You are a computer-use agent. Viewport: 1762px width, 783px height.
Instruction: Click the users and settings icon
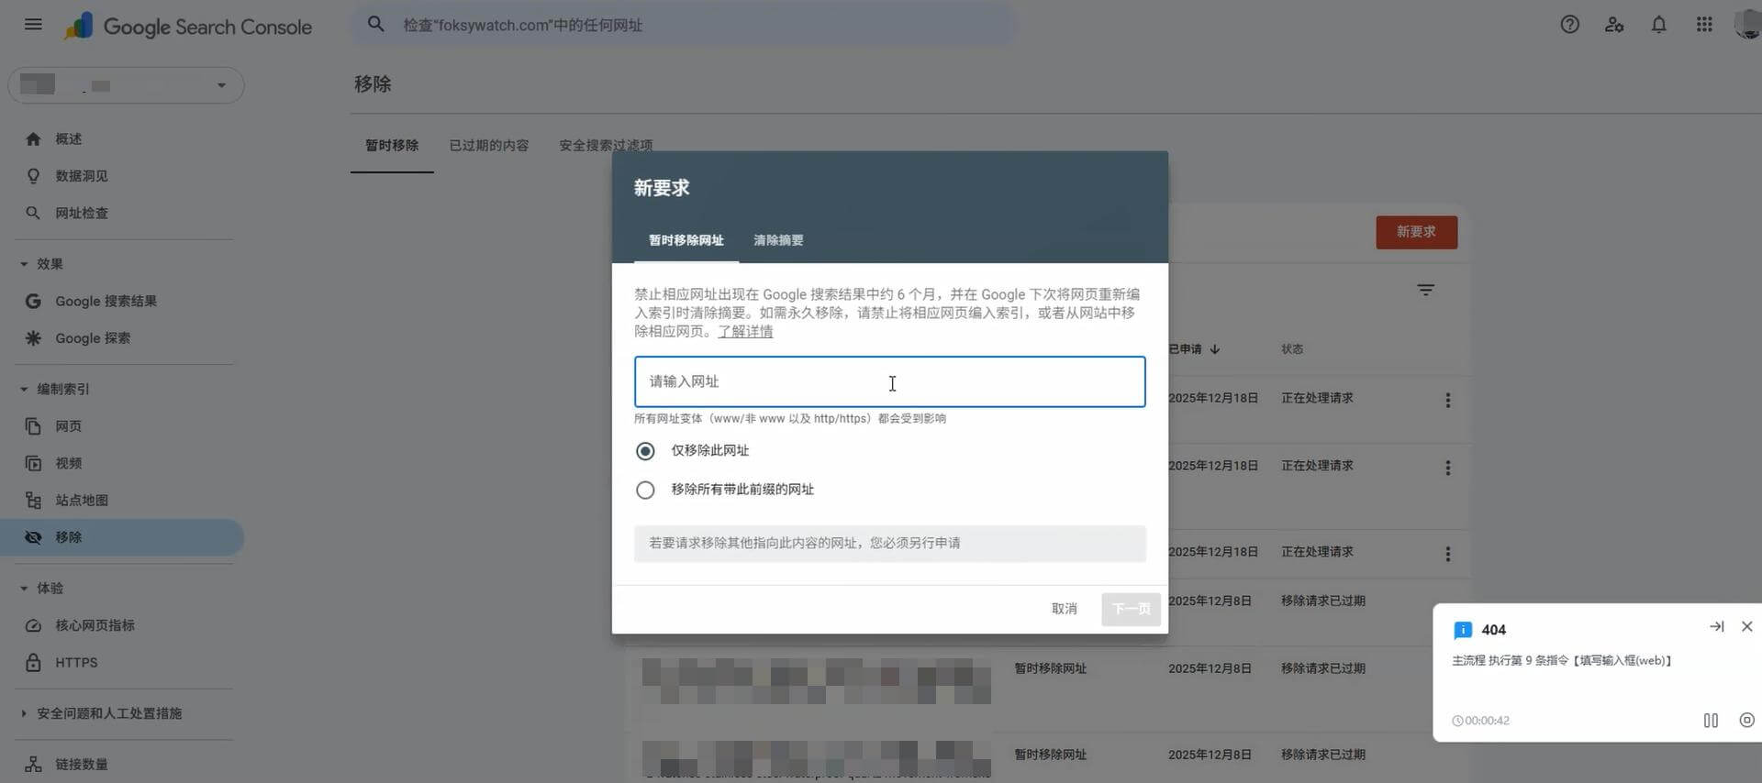tap(1614, 25)
